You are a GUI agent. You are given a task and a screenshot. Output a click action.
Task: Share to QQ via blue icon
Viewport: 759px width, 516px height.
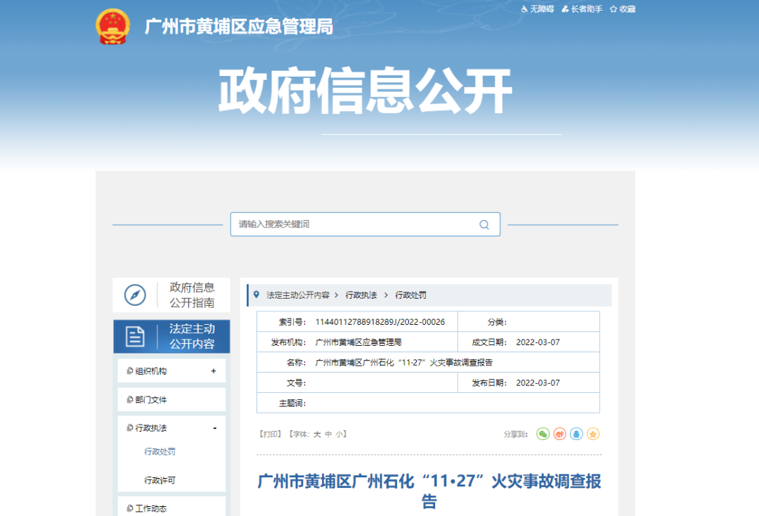pyautogui.click(x=576, y=434)
